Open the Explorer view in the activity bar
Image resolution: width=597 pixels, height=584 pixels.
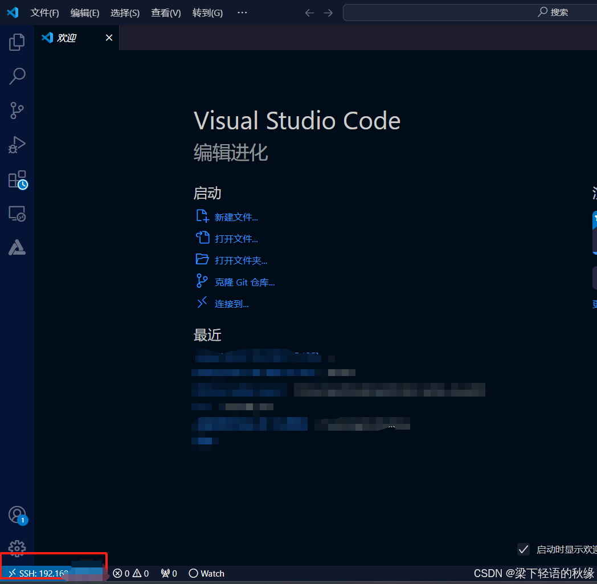tap(17, 42)
